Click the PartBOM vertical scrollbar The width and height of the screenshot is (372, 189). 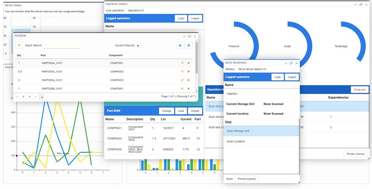coord(196,62)
